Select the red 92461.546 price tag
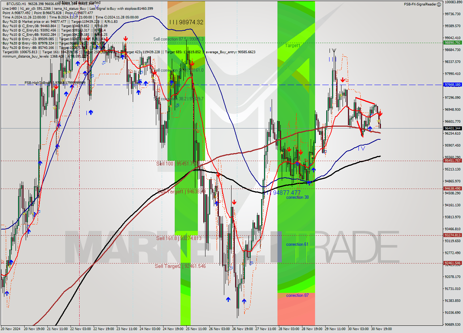This screenshot has width=463, height=333. 453,263
